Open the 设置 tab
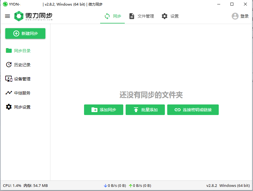This screenshot has width=253, height=191. (x=170, y=16)
